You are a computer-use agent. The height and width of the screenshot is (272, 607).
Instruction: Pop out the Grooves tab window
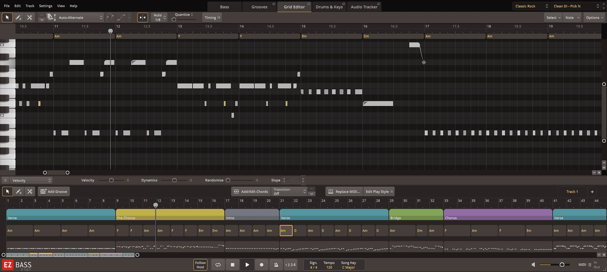[x=274, y=4]
